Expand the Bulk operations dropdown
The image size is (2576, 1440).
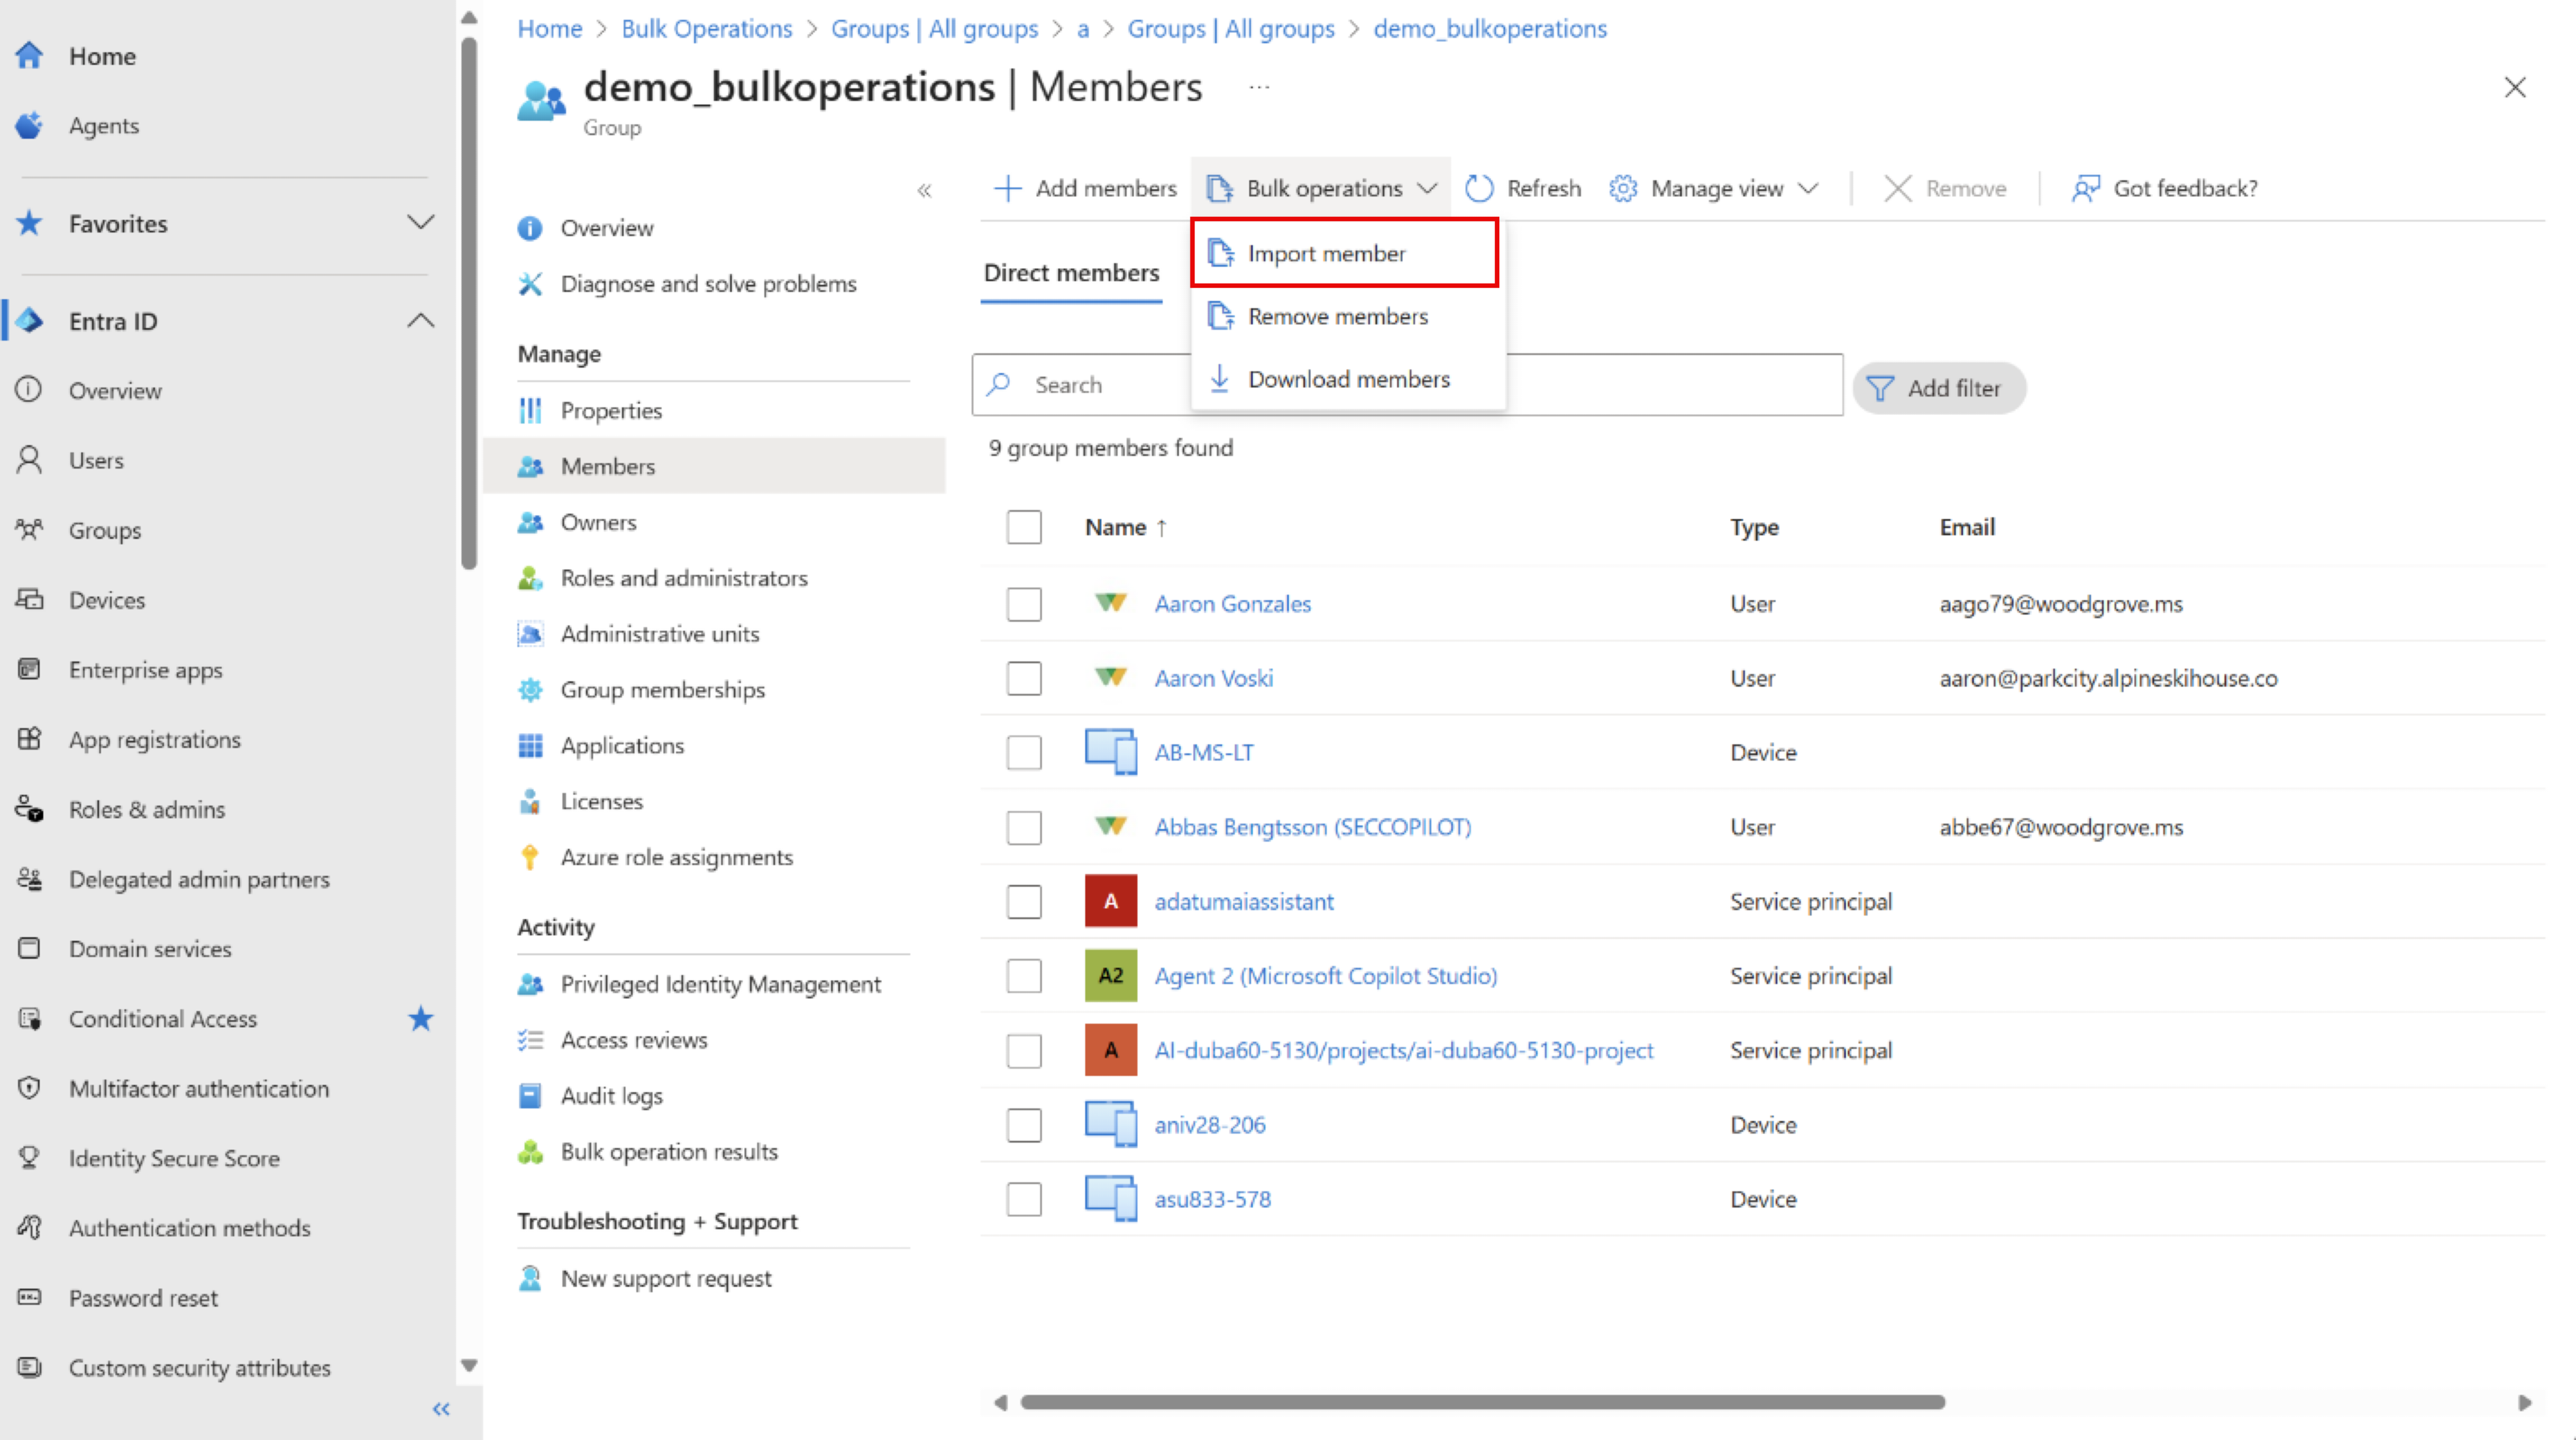1320,187
